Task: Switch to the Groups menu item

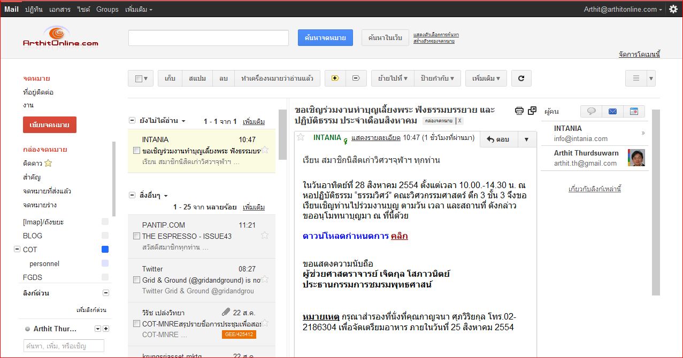Action: pyautogui.click(x=107, y=9)
